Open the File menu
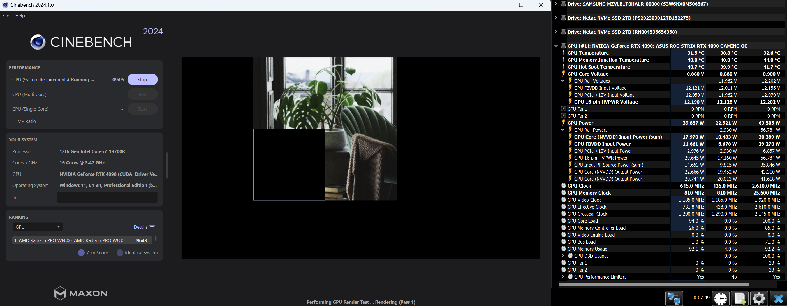The height and width of the screenshot is (306, 787). pos(6,16)
